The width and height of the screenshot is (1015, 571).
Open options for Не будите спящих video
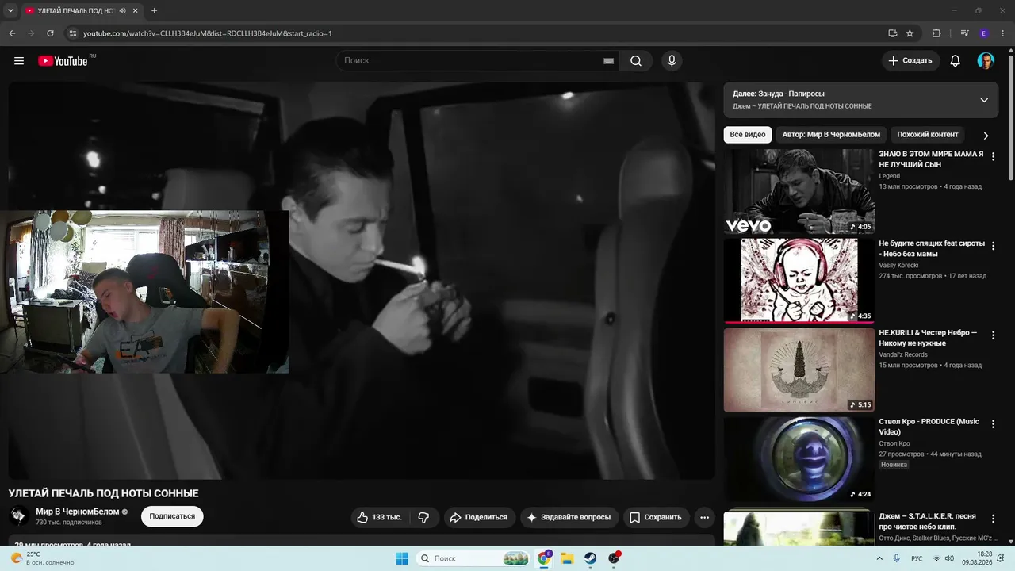pos(993,247)
